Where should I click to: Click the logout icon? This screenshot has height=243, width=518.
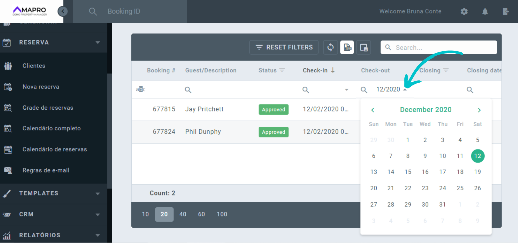[x=506, y=12]
